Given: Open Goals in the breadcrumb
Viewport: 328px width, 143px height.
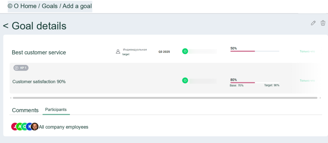Looking at the screenshot, I should pos(50,6).
